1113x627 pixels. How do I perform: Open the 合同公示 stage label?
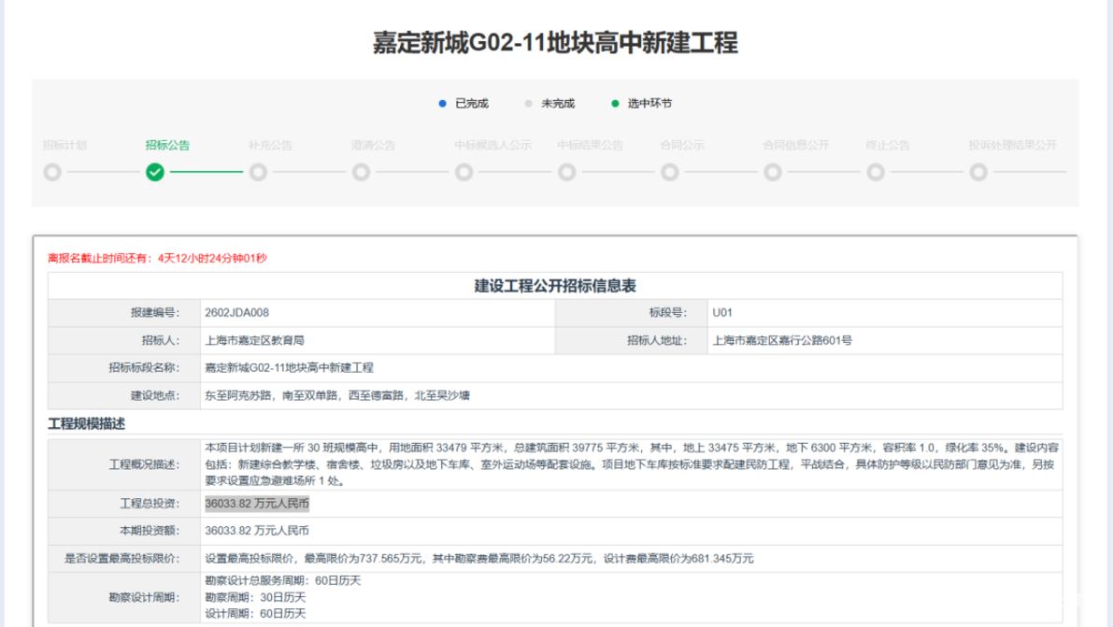tap(682, 145)
